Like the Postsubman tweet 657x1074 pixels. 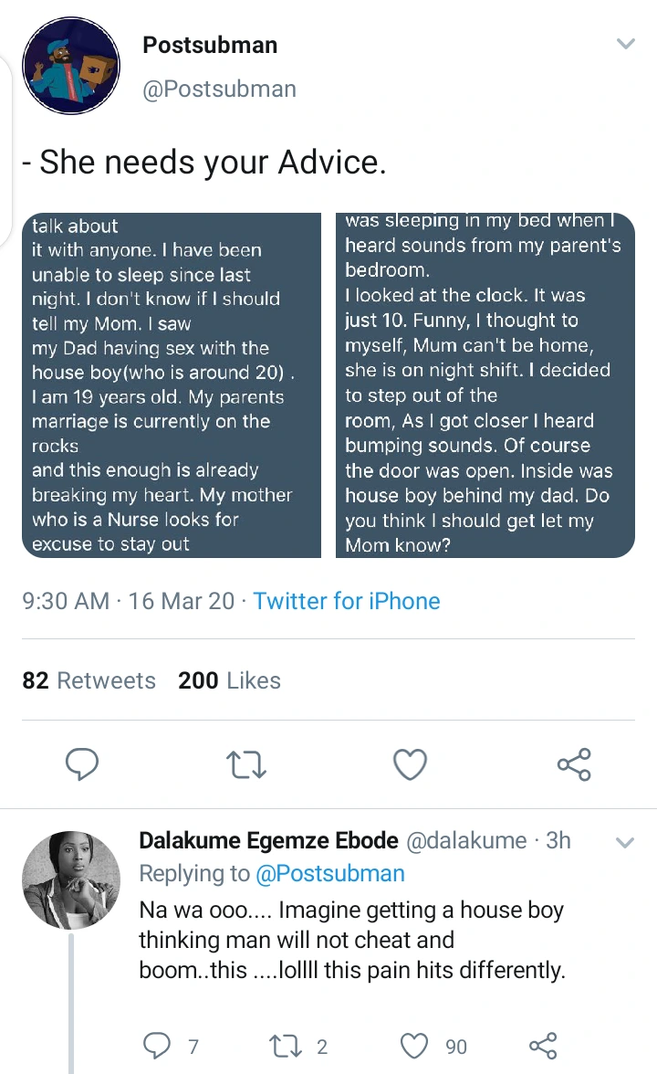tap(410, 763)
